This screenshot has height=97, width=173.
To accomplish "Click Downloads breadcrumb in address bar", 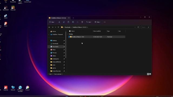I will (68, 27).
